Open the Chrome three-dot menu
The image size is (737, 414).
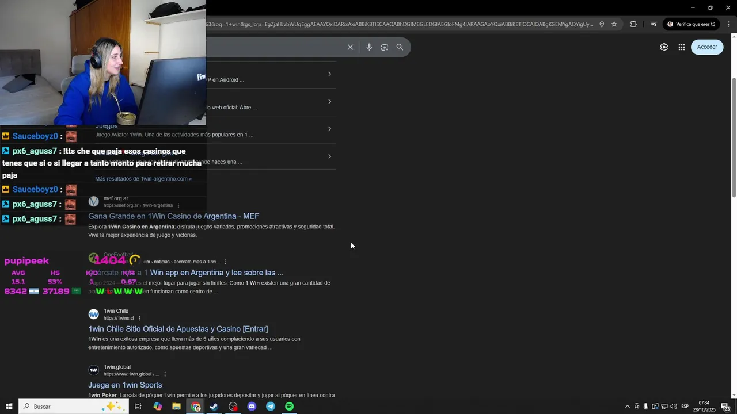[x=729, y=24]
